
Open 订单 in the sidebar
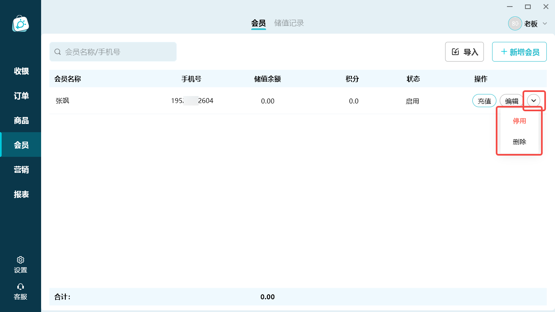21,96
